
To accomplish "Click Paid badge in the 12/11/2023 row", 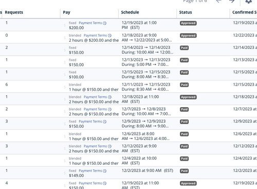I will (x=184, y=85).
